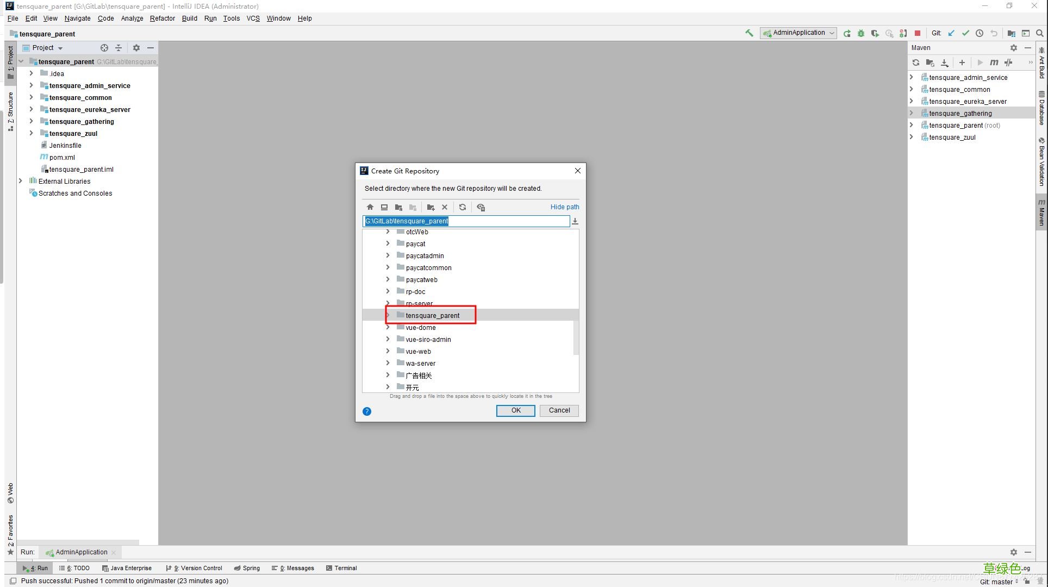This screenshot has height=587, width=1048.
Task: Open the AdminApplication run configuration dropdown
Action: (798, 33)
